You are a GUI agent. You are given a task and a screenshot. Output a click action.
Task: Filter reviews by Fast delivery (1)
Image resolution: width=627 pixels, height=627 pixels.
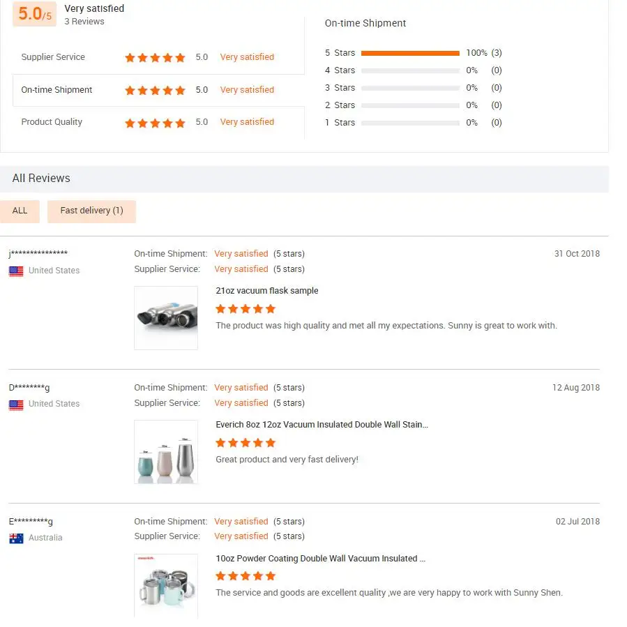pyautogui.click(x=91, y=211)
